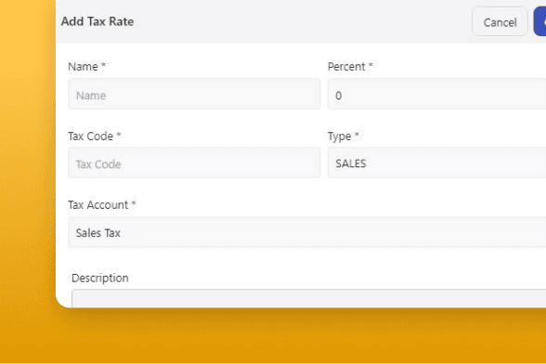This screenshot has width=546, height=364.
Task: Click the Tax Account field label
Action: [x=98, y=205]
